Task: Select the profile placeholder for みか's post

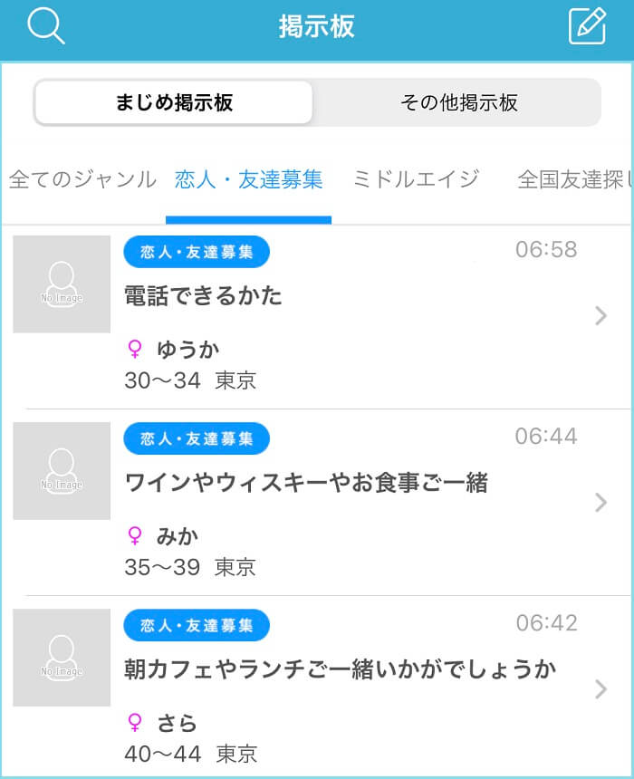Action: pos(62,471)
